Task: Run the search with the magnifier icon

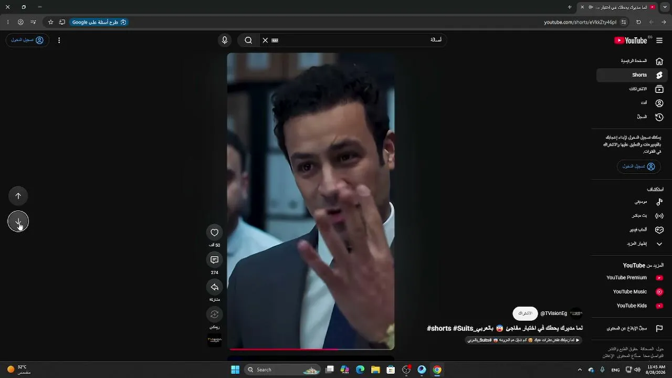Action: tap(248, 40)
